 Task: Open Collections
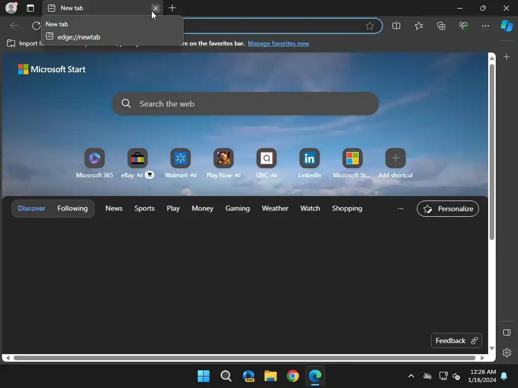coord(441,26)
